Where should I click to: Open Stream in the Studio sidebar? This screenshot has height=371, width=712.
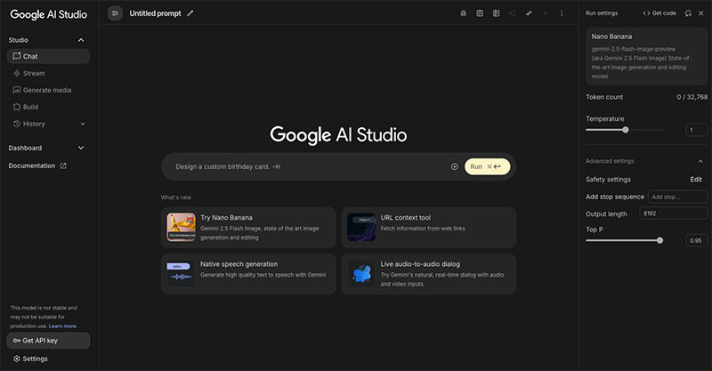pos(48,73)
